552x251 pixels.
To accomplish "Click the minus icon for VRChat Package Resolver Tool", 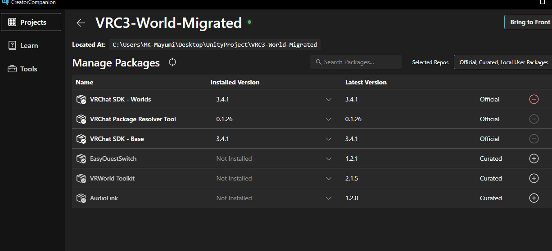I will 534,119.
